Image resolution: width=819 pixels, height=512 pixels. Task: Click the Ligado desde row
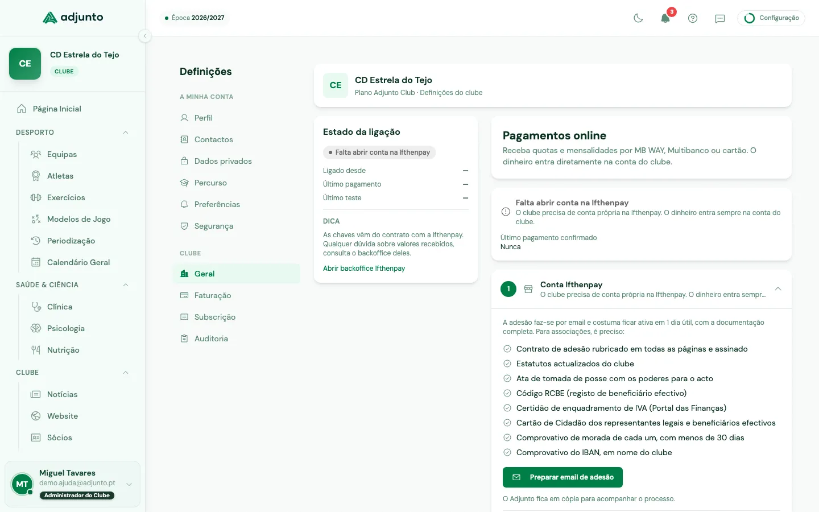coord(396,171)
